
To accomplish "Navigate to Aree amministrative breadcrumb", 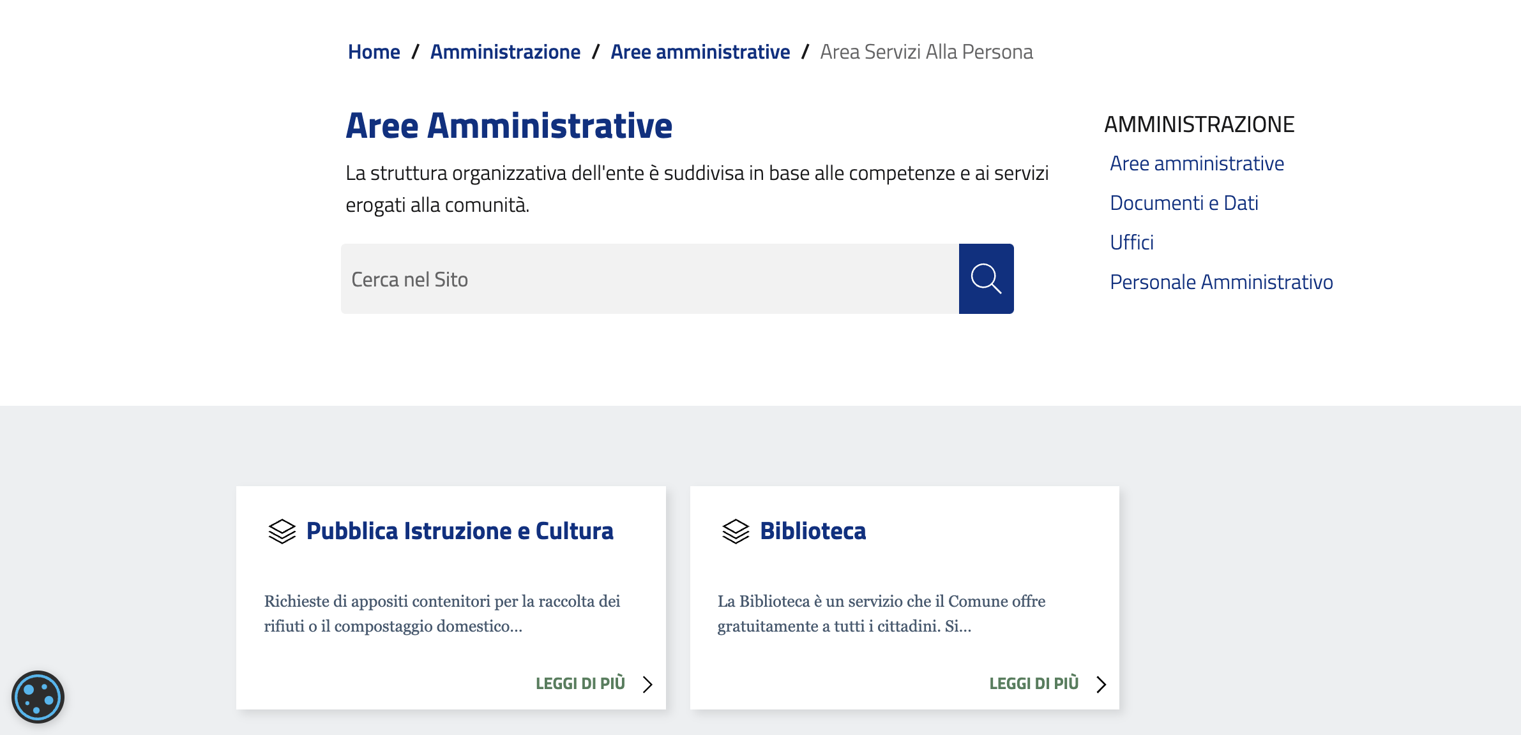I will (700, 52).
